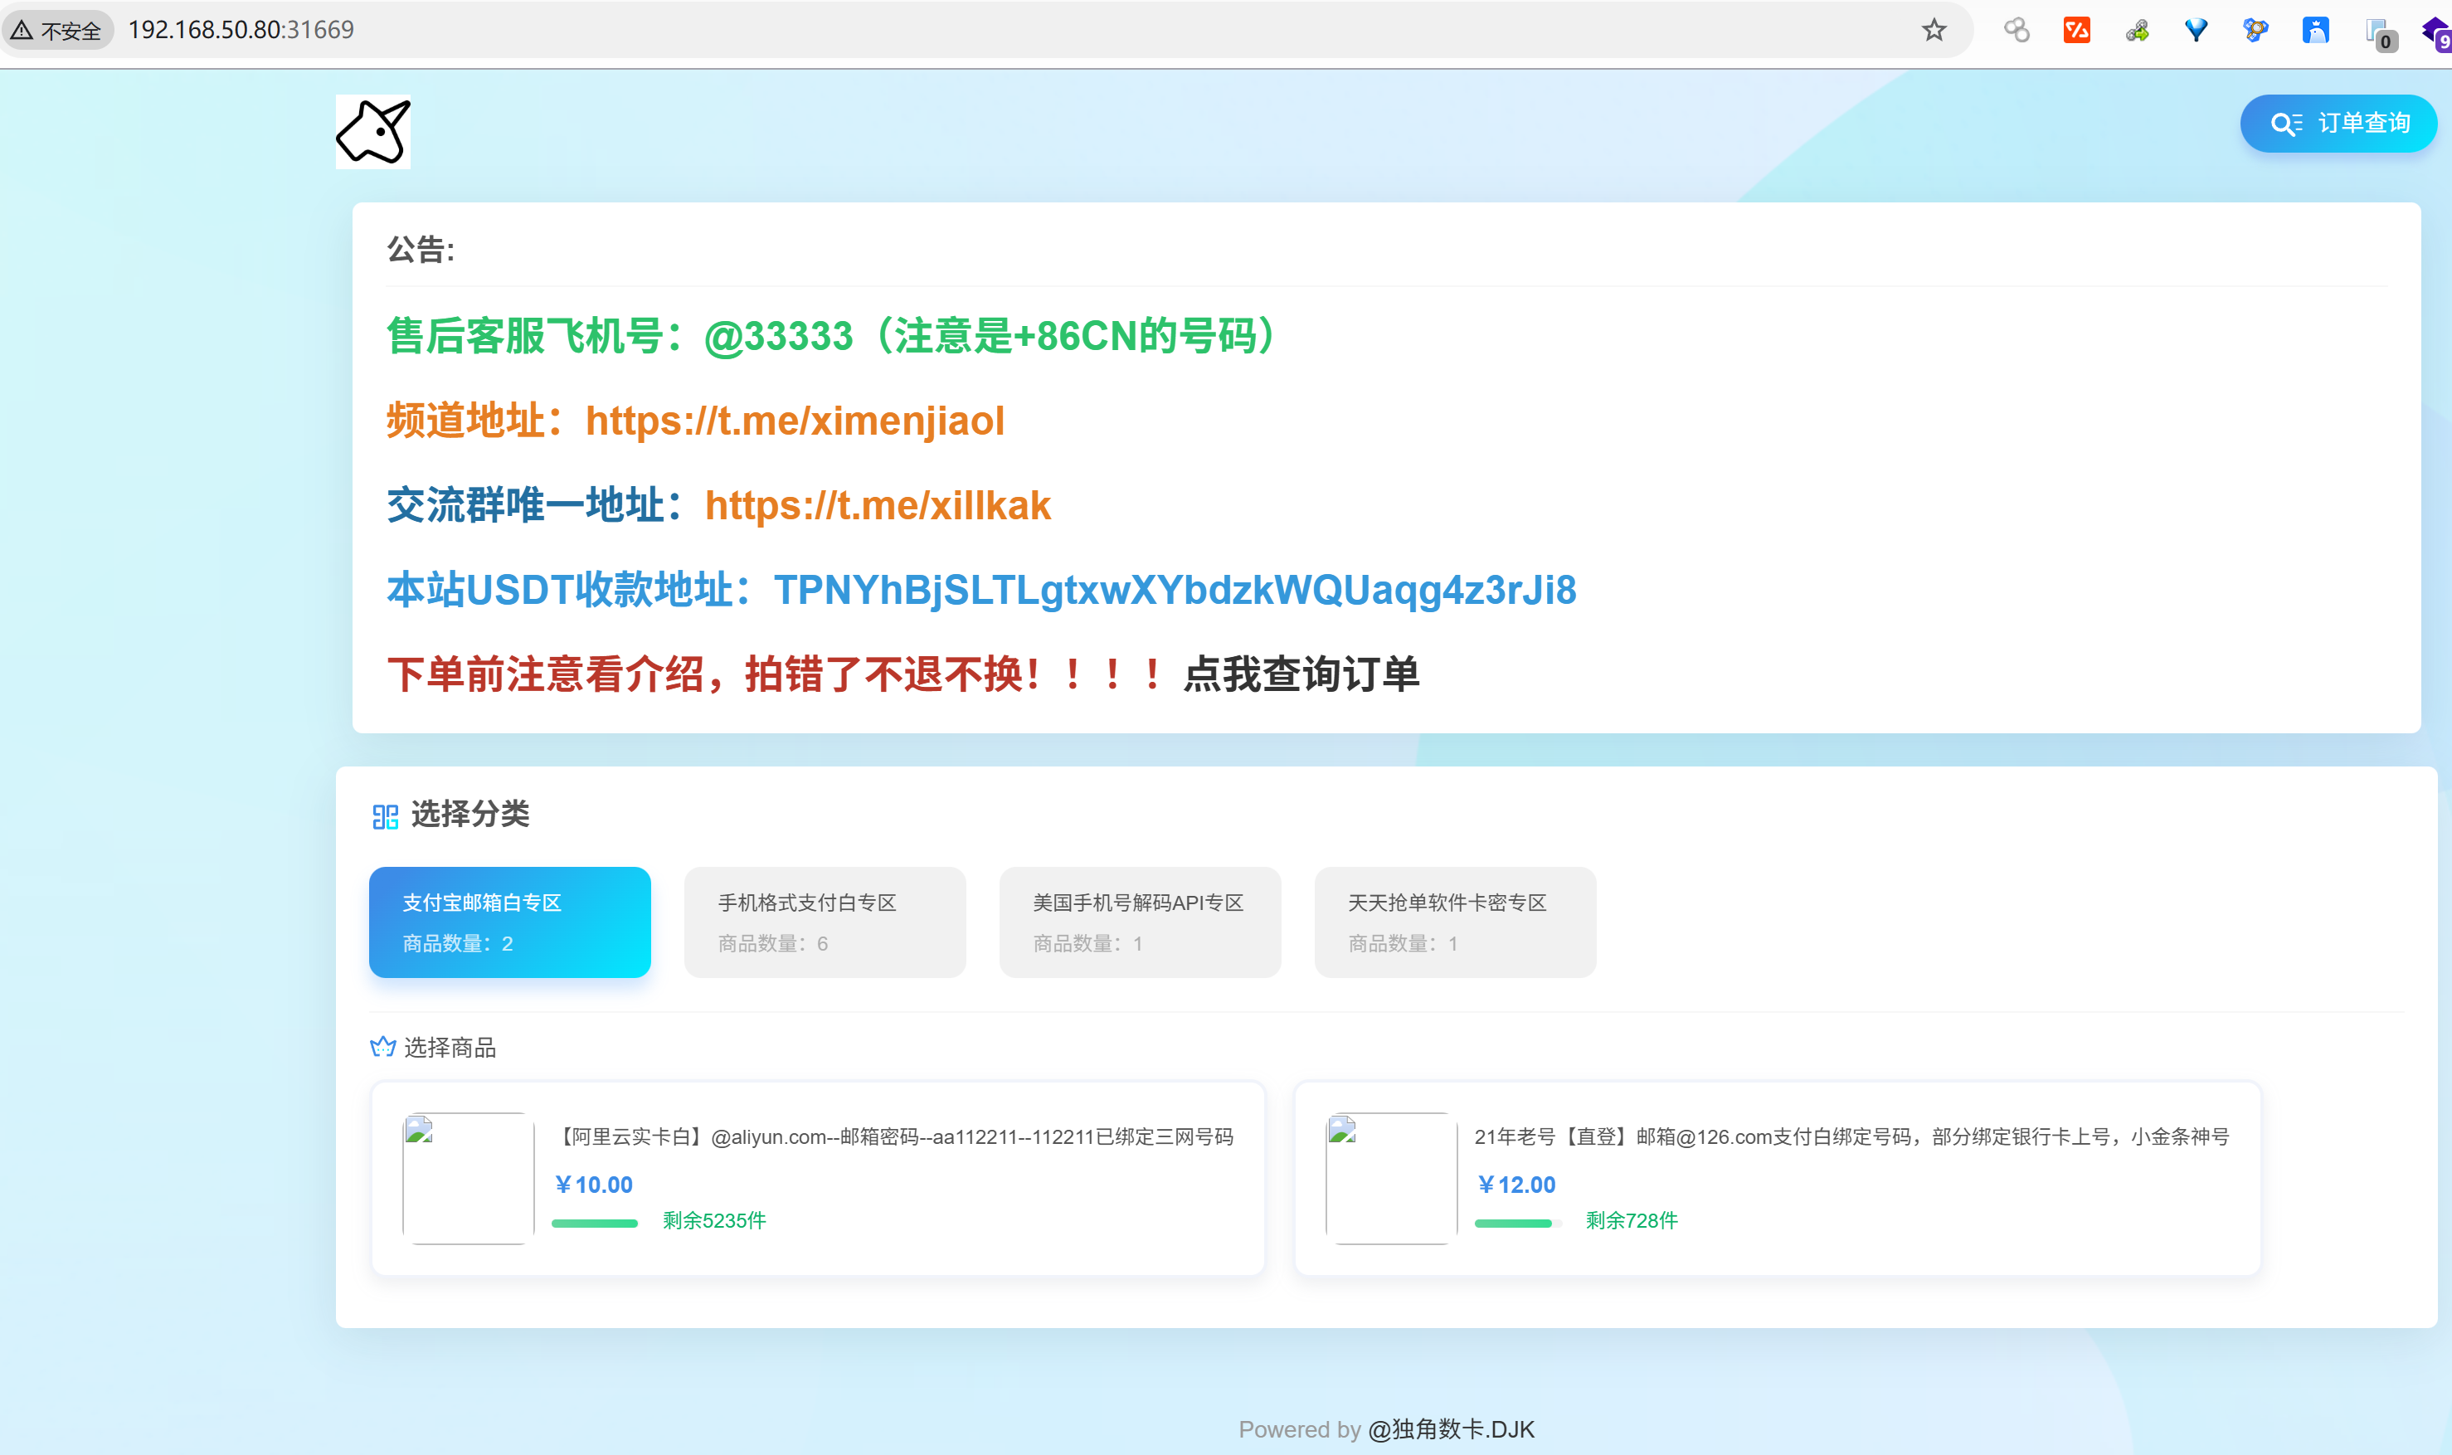Select the 阿里云实卡白 product card

[x=817, y=1178]
